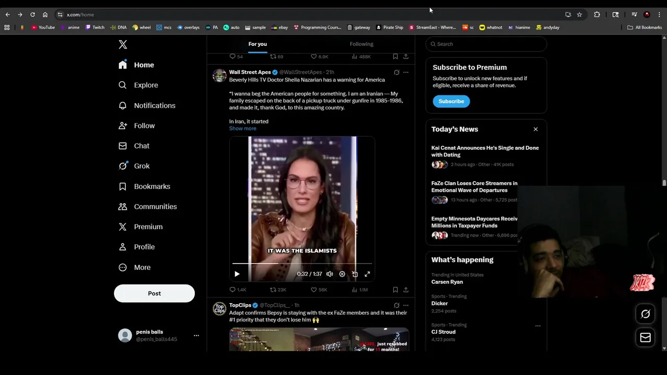
Task: Open the YouTube bookmark
Action: [43, 27]
